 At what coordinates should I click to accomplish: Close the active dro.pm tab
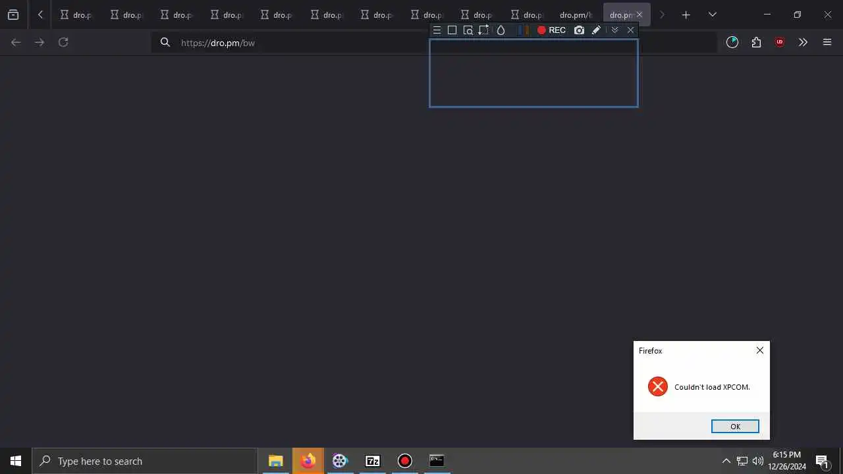pyautogui.click(x=639, y=14)
